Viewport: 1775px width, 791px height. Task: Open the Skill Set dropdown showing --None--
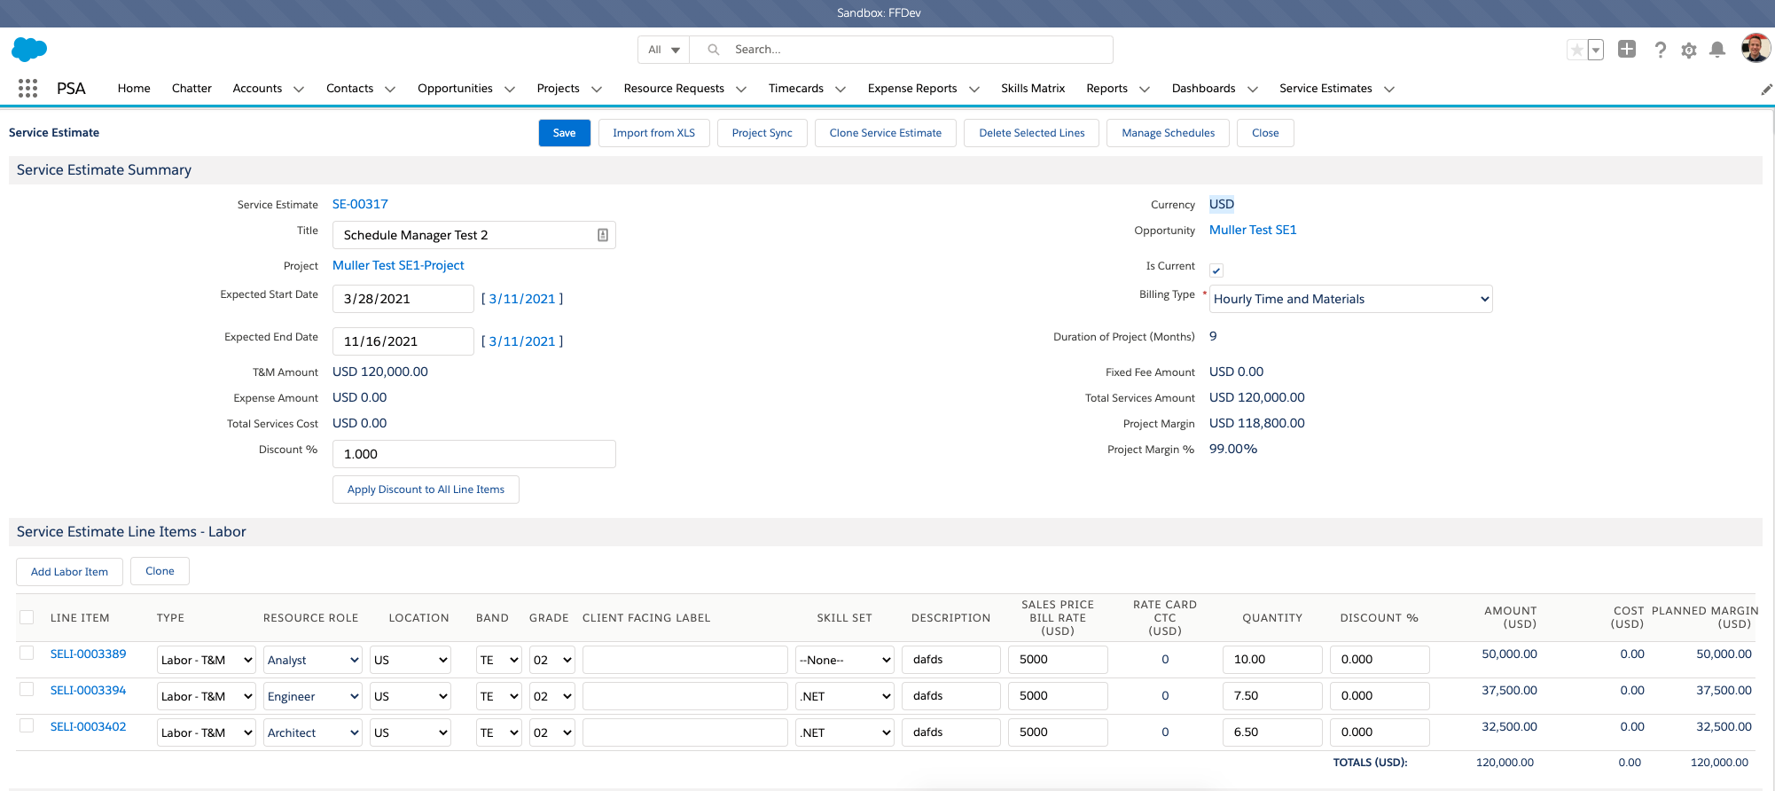844,660
